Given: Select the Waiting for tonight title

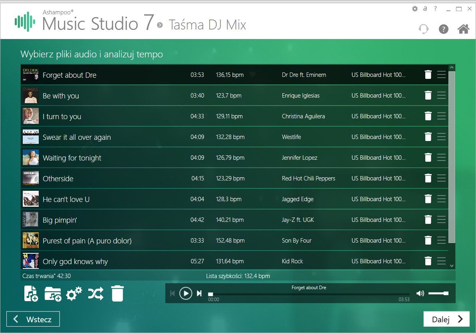Looking at the screenshot, I should point(72,158).
